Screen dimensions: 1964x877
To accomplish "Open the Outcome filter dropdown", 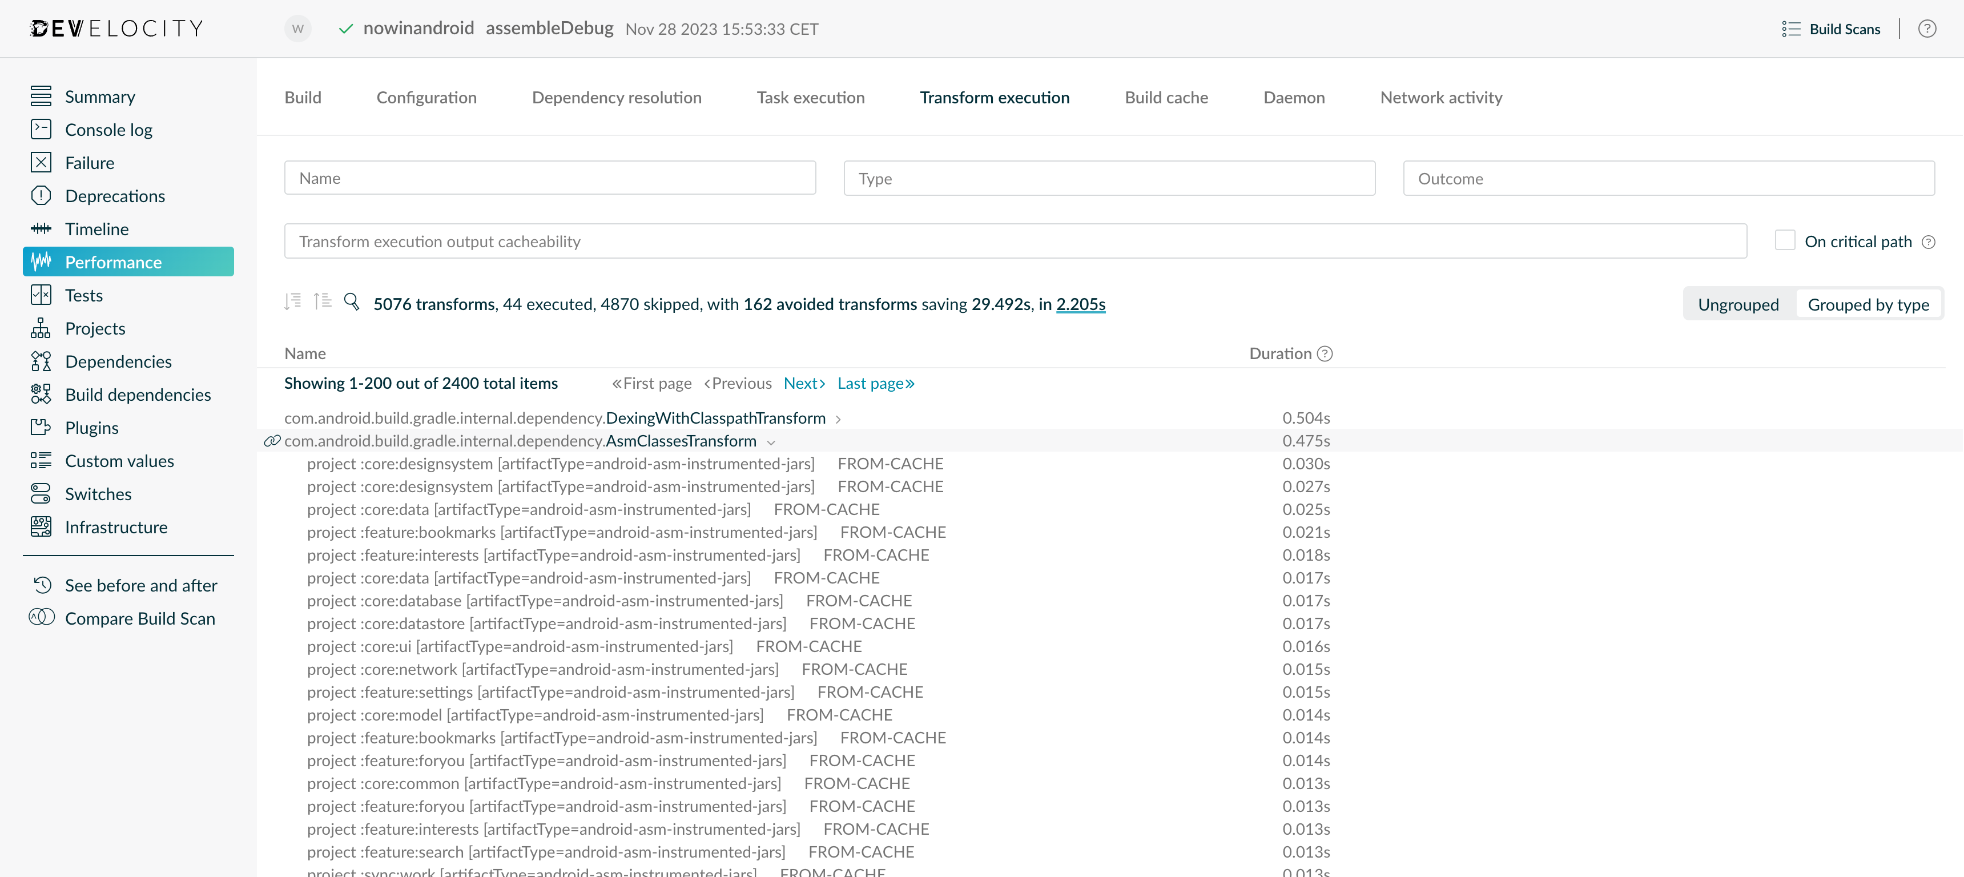I will pos(1668,178).
